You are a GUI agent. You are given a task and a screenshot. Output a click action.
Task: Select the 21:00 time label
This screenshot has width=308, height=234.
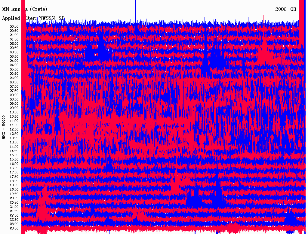14,207
